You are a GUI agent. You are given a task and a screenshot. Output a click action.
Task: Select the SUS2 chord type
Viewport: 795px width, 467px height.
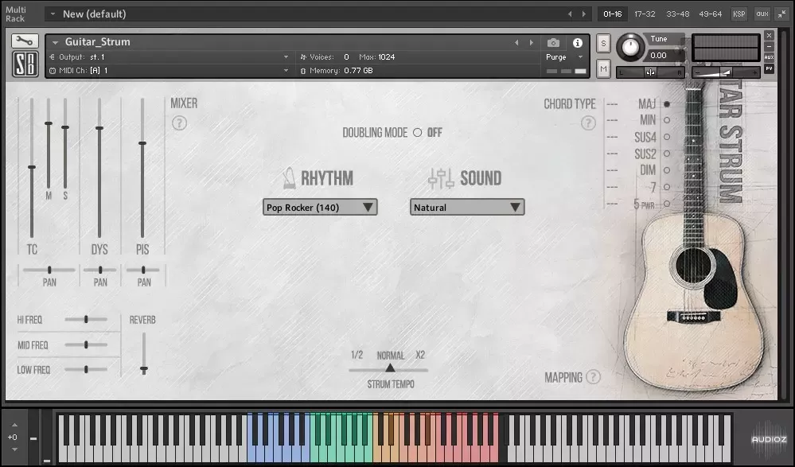(x=667, y=154)
